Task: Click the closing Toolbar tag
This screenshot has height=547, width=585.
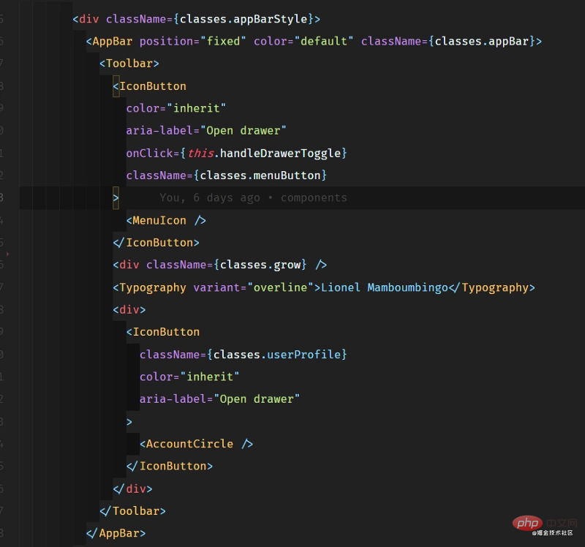Action: (x=132, y=510)
